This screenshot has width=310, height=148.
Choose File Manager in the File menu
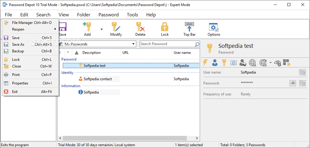tap(30, 23)
